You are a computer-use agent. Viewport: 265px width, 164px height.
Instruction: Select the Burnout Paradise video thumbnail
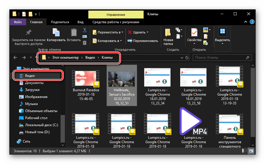[x=86, y=79]
